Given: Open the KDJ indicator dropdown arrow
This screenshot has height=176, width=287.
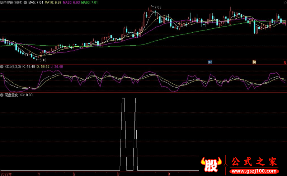Looking at the screenshot, I should [x=2, y=66].
